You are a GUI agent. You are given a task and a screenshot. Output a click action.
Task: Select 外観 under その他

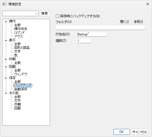(x=18, y=104)
